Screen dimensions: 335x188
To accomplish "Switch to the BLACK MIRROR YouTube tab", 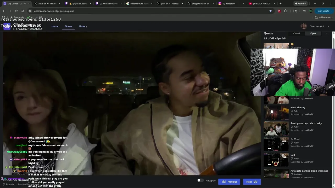I will [x=261, y=4].
